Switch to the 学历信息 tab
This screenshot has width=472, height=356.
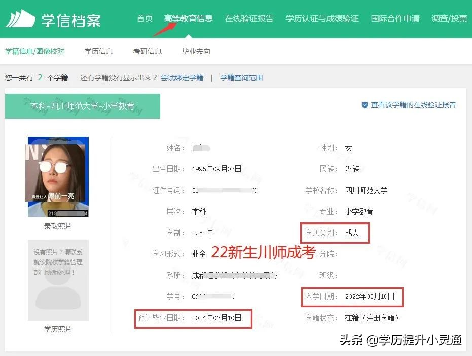pyautogui.click(x=98, y=51)
